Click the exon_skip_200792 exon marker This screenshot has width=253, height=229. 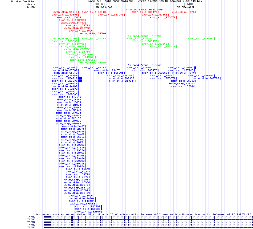(x=220, y=78)
